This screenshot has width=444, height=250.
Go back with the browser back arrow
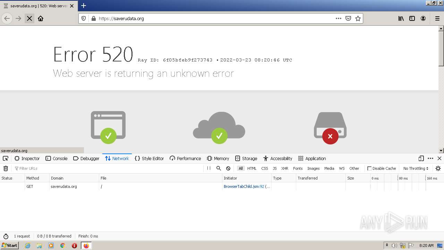click(x=7, y=18)
